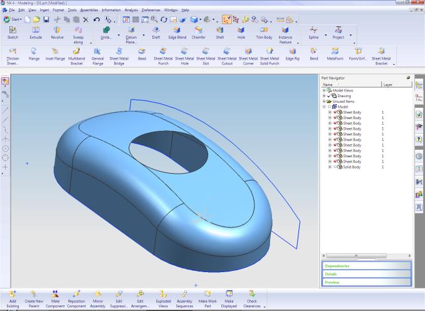Viewport: 425px width, 311px height.
Task: Sort by the Name column header
Action: click(351, 85)
